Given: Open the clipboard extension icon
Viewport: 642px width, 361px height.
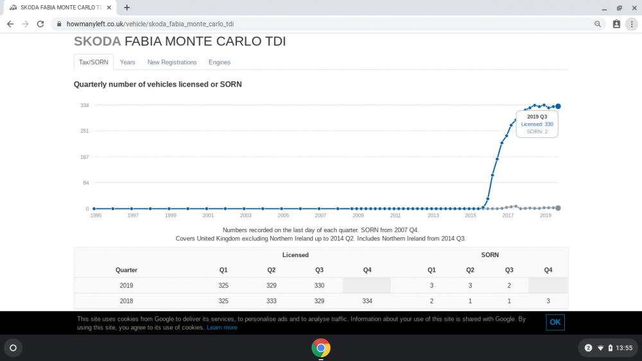Looking at the screenshot, I should [x=616, y=24].
